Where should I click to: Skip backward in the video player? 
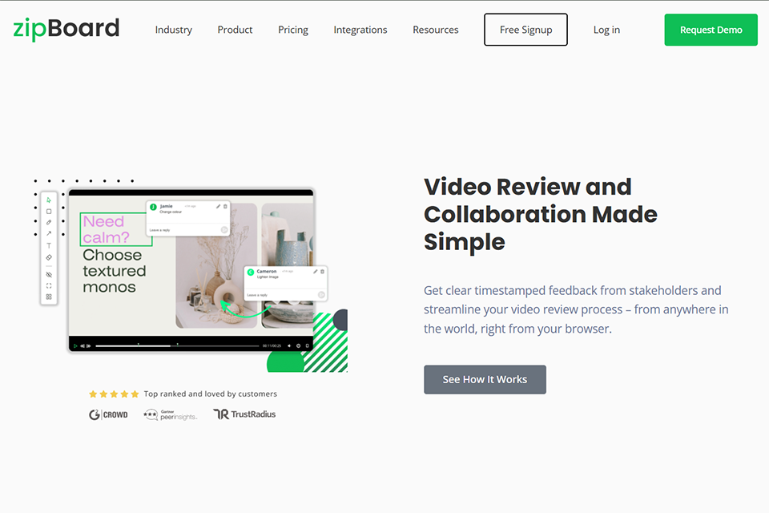(82, 346)
